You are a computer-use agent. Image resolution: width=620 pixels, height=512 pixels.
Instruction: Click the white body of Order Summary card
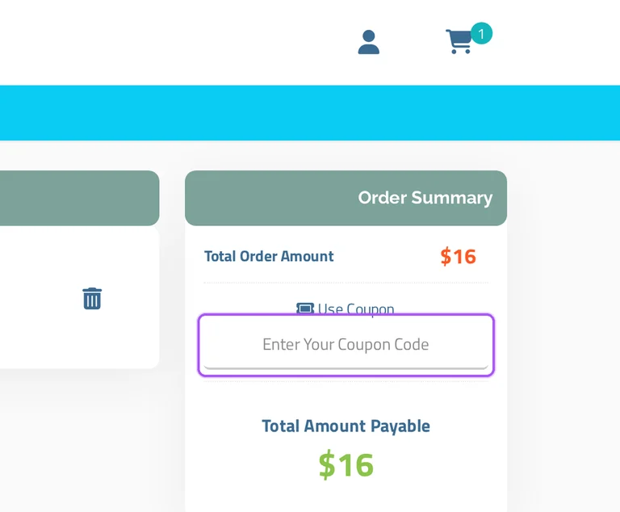click(x=346, y=400)
